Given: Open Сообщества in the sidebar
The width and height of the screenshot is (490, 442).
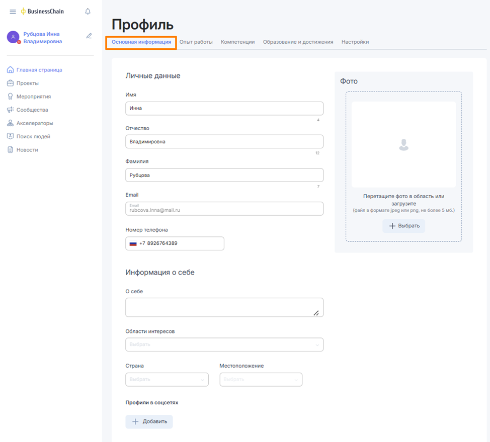Looking at the screenshot, I should tap(32, 110).
